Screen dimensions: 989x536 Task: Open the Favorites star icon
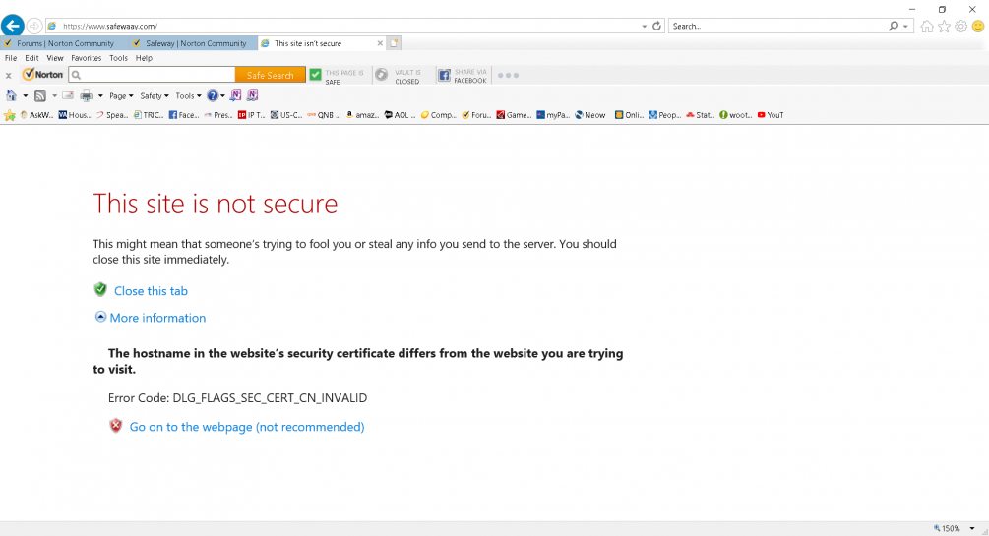pyautogui.click(x=944, y=27)
